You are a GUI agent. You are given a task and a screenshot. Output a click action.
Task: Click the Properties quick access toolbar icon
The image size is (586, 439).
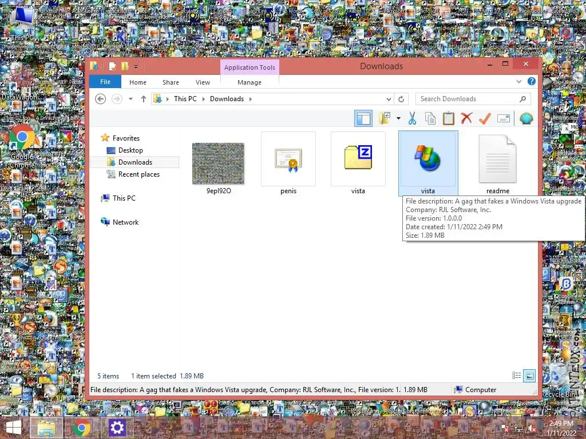pyautogui.click(x=112, y=66)
